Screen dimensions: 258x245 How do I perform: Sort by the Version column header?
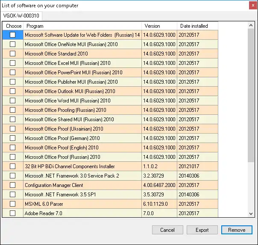point(159,26)
